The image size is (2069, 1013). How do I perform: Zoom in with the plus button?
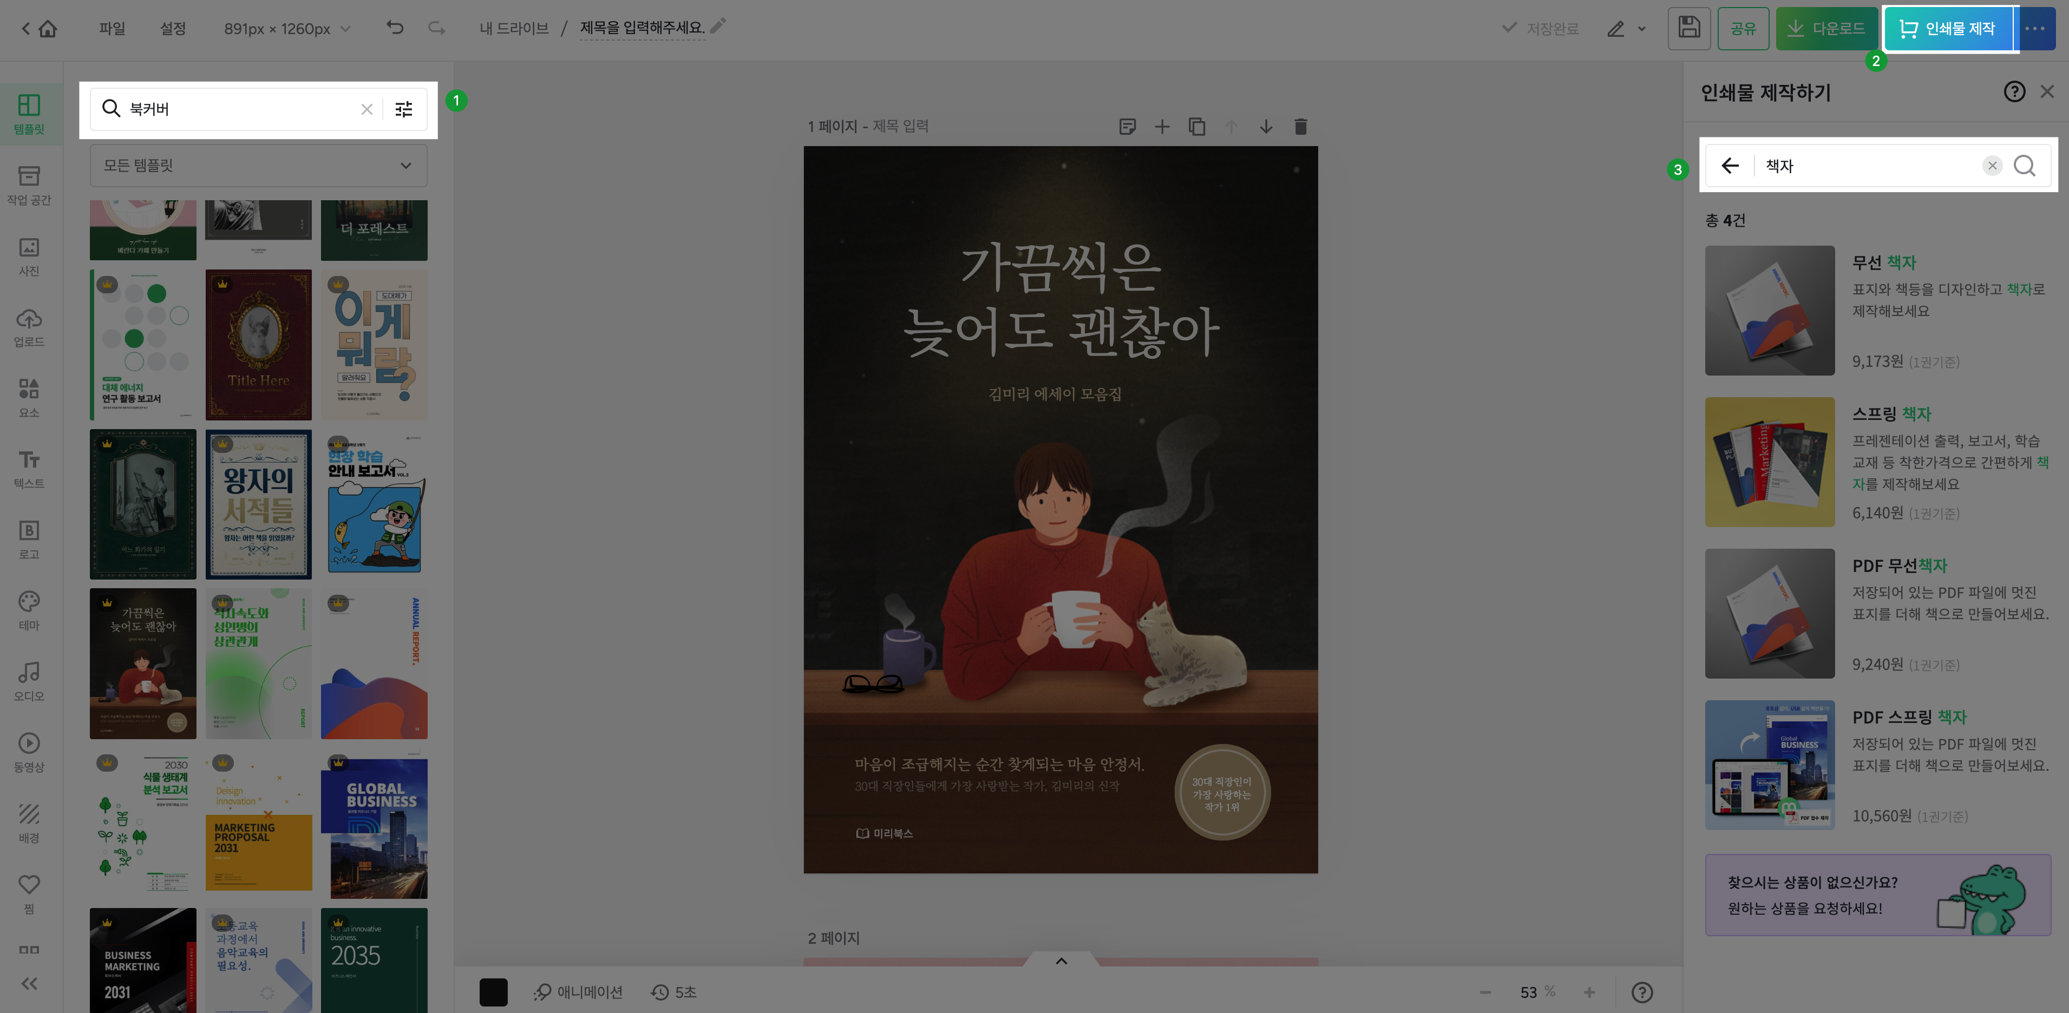tap(1589, 992)
